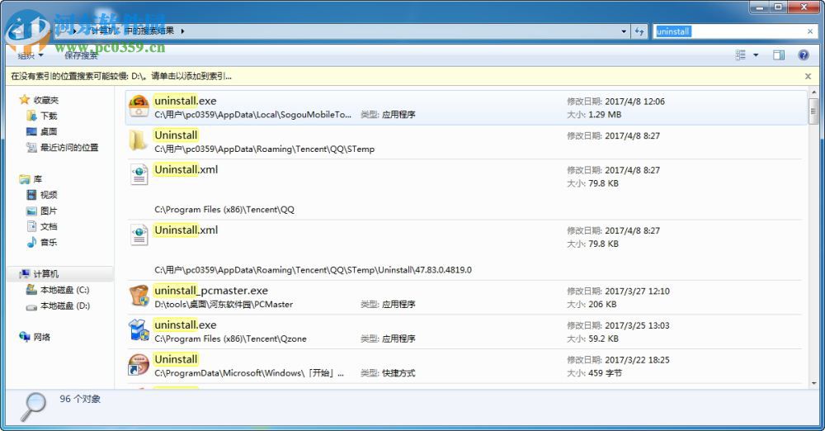
Task: Select 下载 in the favorites list
Action: [49, 116]
